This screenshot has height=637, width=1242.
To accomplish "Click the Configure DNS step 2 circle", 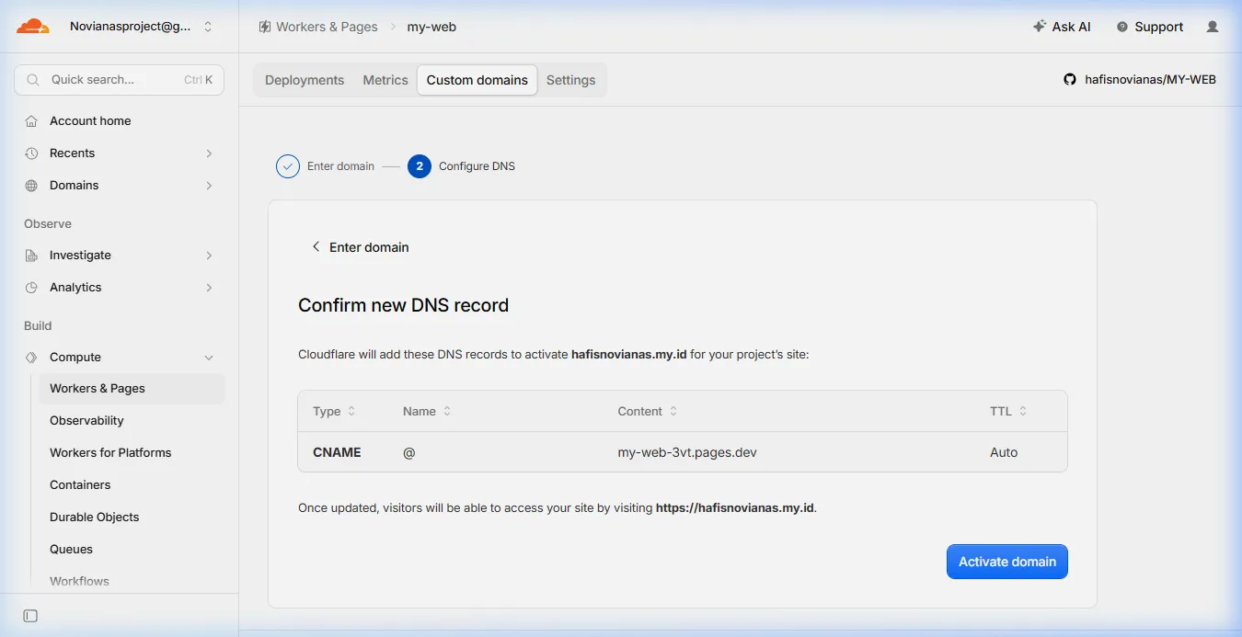I will 420,166.
